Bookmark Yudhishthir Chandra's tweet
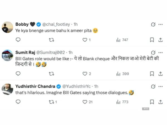The height and width of the screenshot is (125, 167). coord(152,102)
